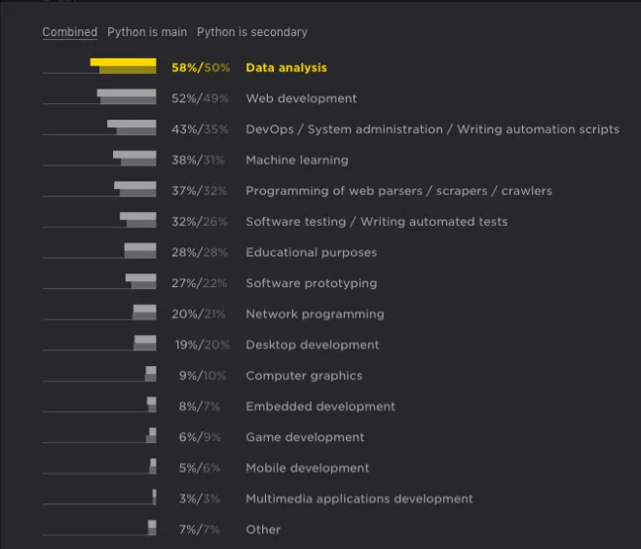641x549 pixels.
Task: Click the Software testing bar
Action: coord(139,221)
